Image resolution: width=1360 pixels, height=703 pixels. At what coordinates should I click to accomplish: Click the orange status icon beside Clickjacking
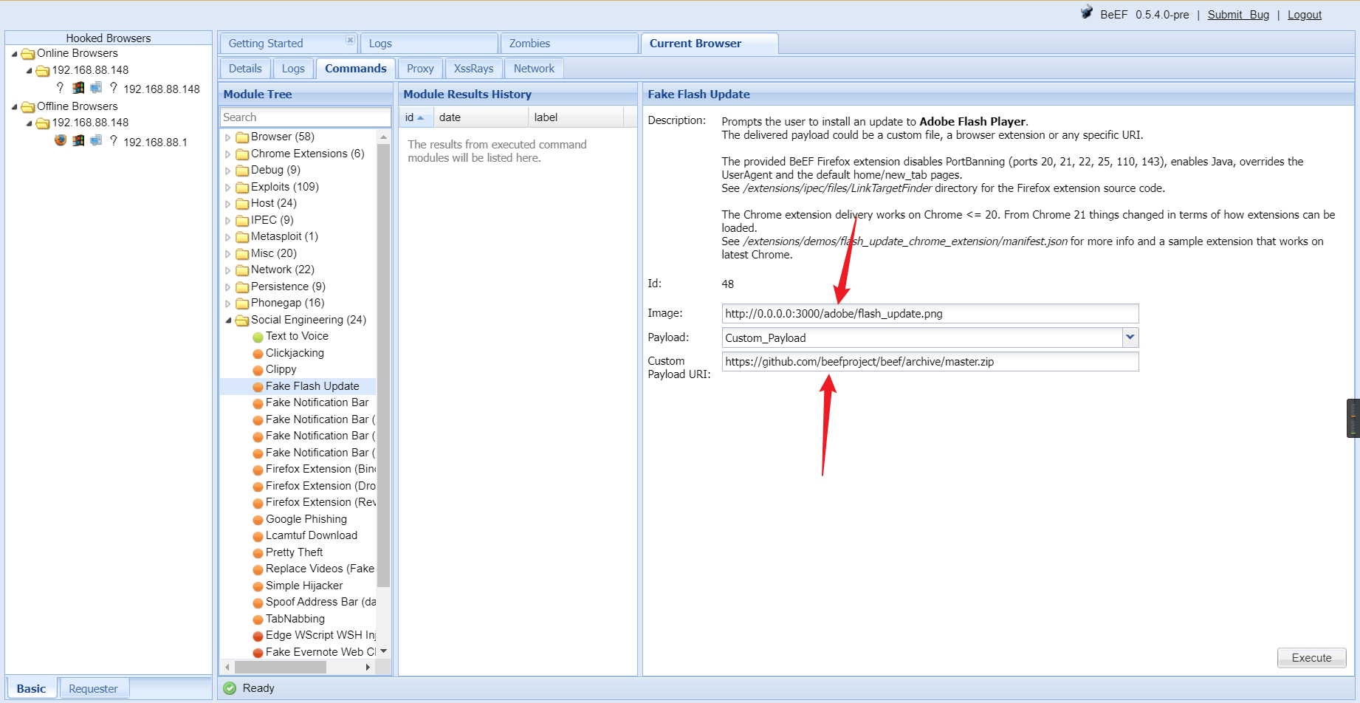258,354
